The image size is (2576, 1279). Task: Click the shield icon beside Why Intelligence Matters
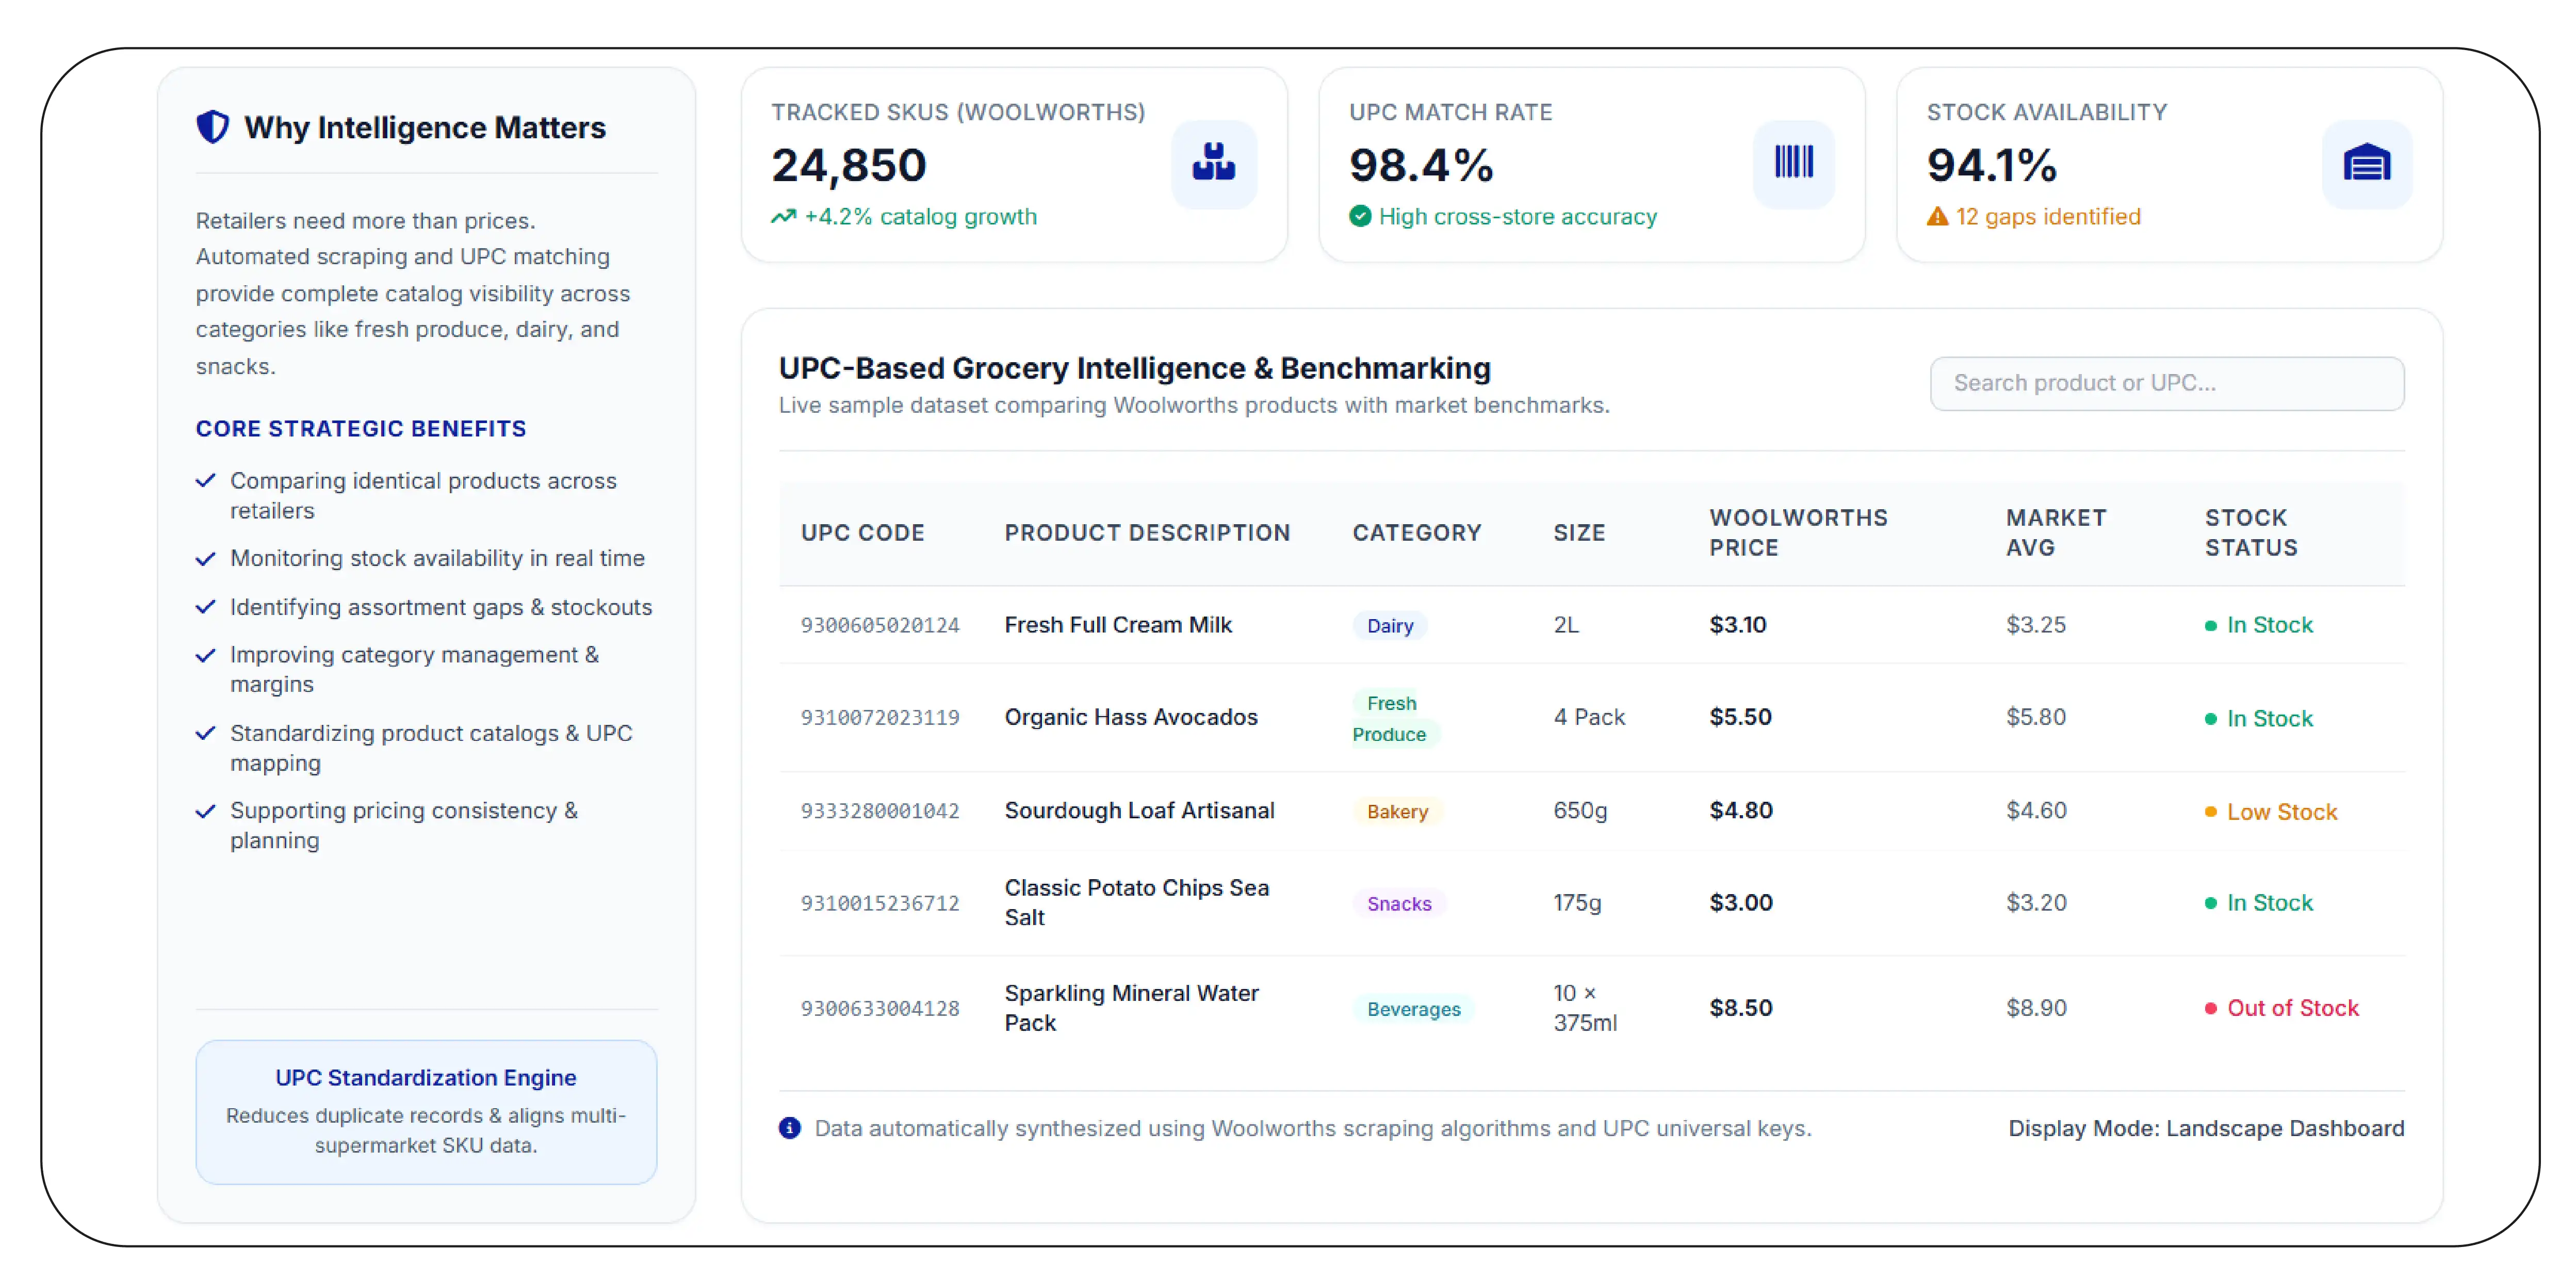[x=212, y=127]
